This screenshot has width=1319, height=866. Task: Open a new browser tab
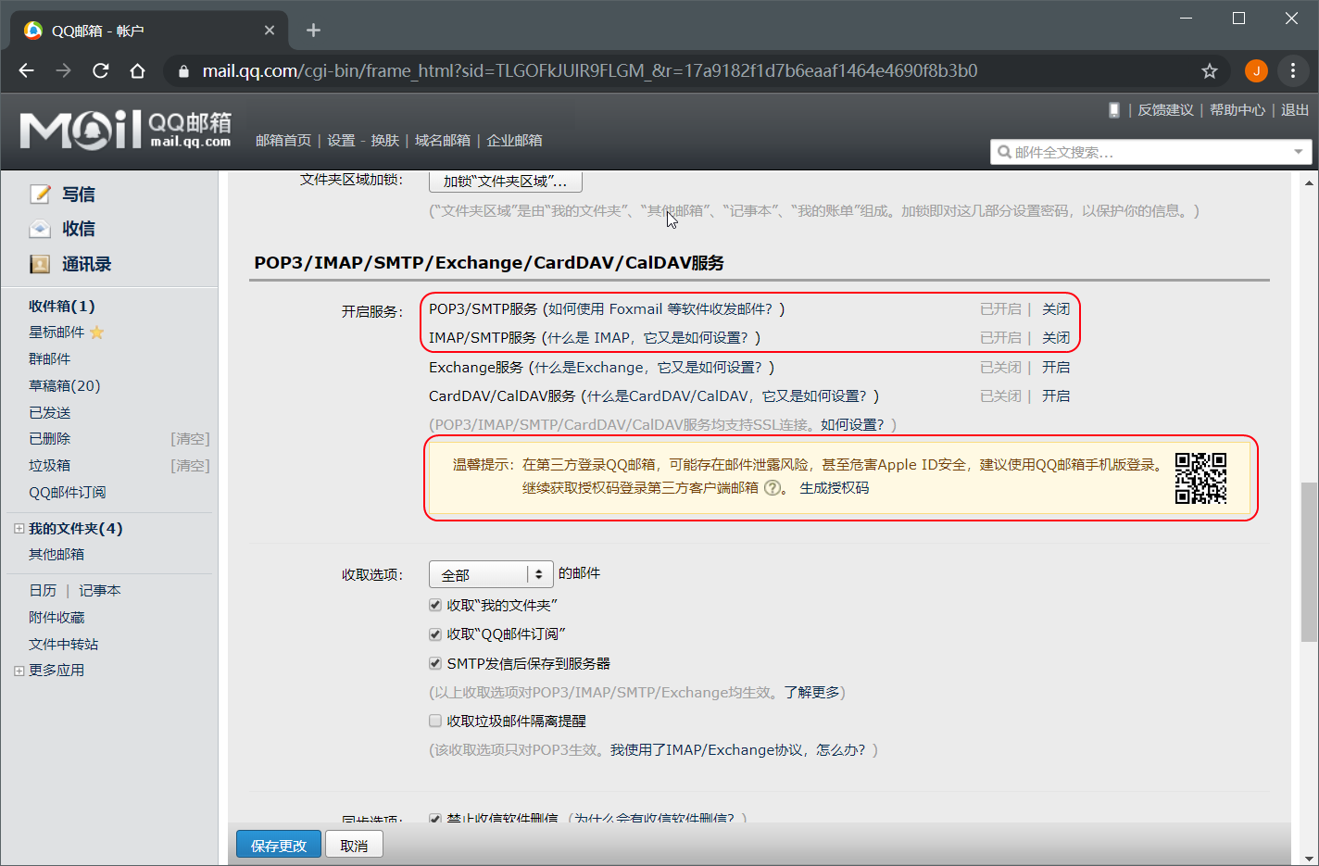tap(313, 31)
